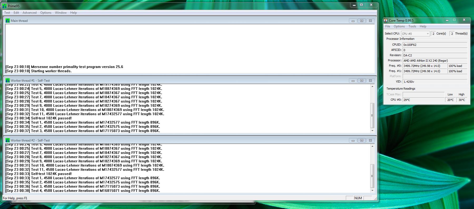
Task: Close Worker thread #2 window
Action: 370,140
